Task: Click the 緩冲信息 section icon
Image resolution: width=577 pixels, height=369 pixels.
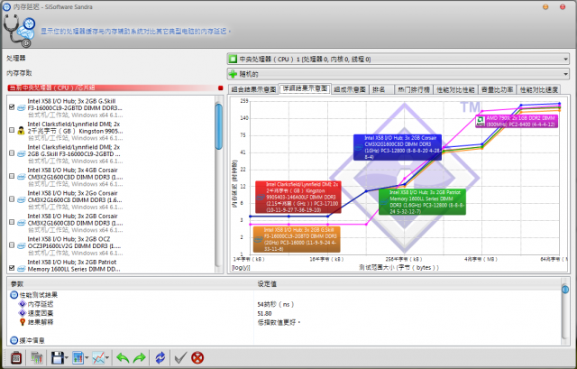Action: (x=14, y=340)
